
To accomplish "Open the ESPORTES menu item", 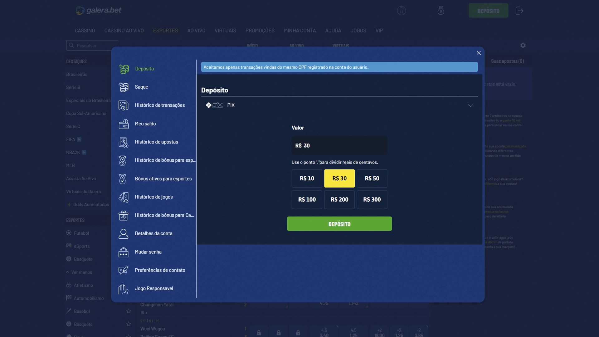I will pos(165,30).
